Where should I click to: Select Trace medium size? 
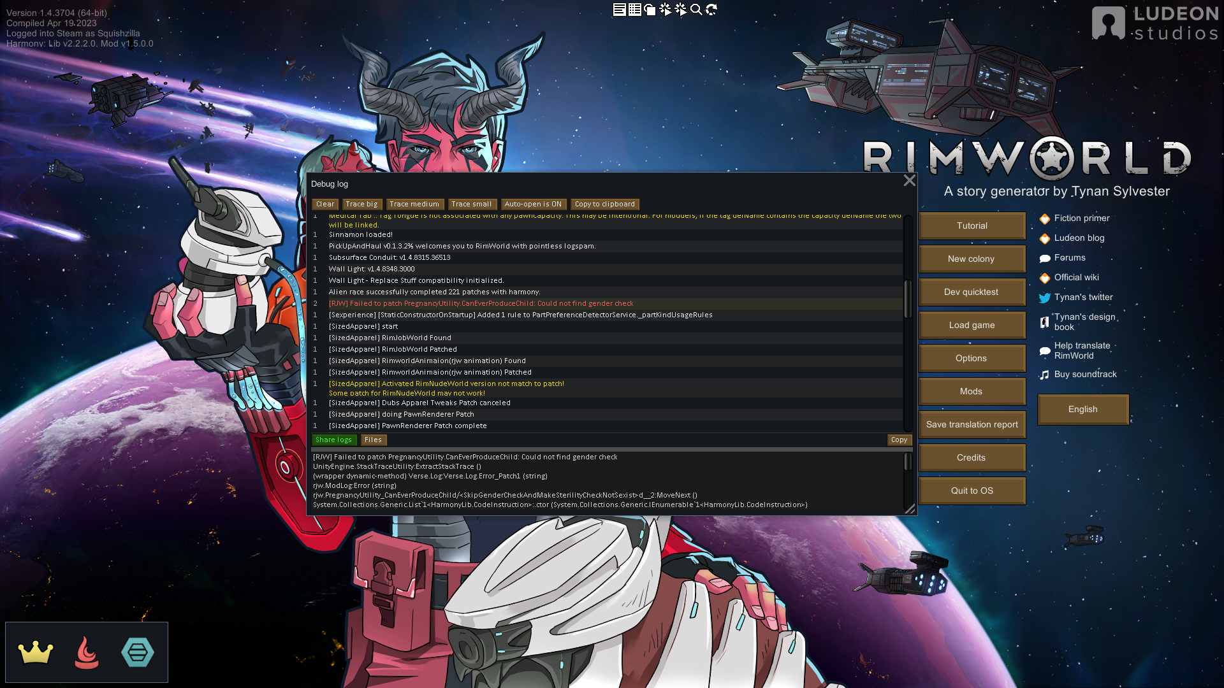click(x=414, y=204)
